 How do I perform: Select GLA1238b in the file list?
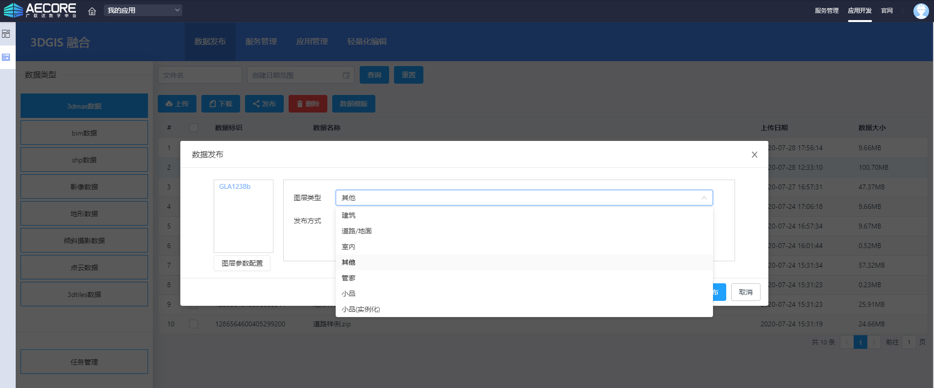[235, 186]
